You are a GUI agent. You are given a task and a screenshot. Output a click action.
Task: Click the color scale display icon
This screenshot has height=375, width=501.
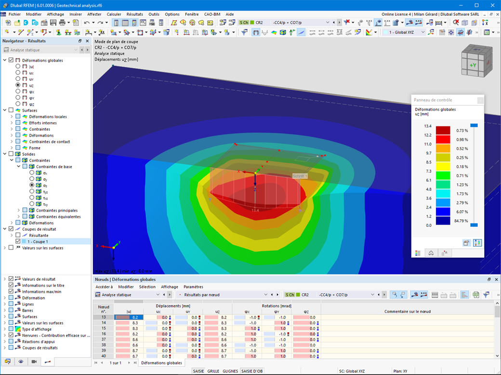(x=369, y=32)
